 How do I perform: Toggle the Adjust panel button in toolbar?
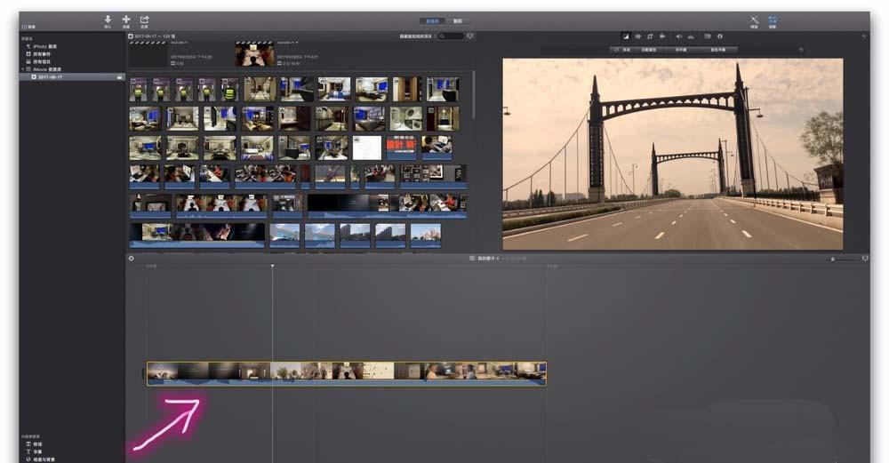pyautogui.click(x=773, y=19)
